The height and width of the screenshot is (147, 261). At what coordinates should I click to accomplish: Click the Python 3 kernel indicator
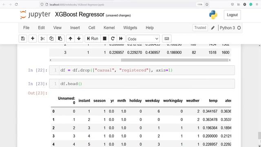pos(227,28)
